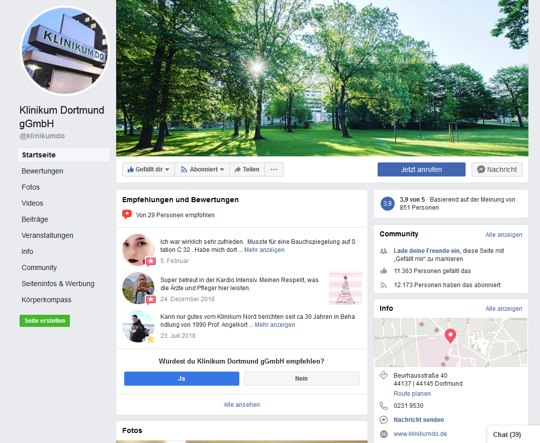Click the Route planen link

click(412, 394)
